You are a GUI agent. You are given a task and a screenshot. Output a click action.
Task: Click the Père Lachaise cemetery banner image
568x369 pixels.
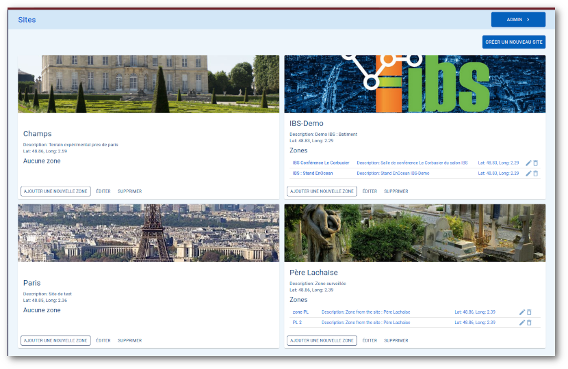click(x=415, y=233)
